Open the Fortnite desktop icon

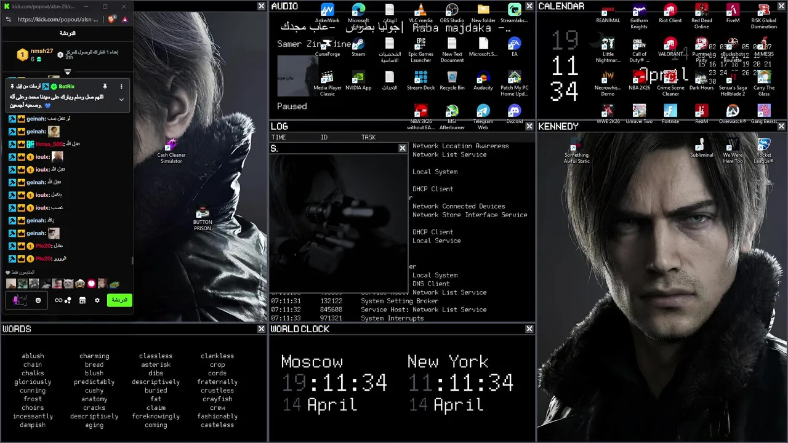(670, 114)
